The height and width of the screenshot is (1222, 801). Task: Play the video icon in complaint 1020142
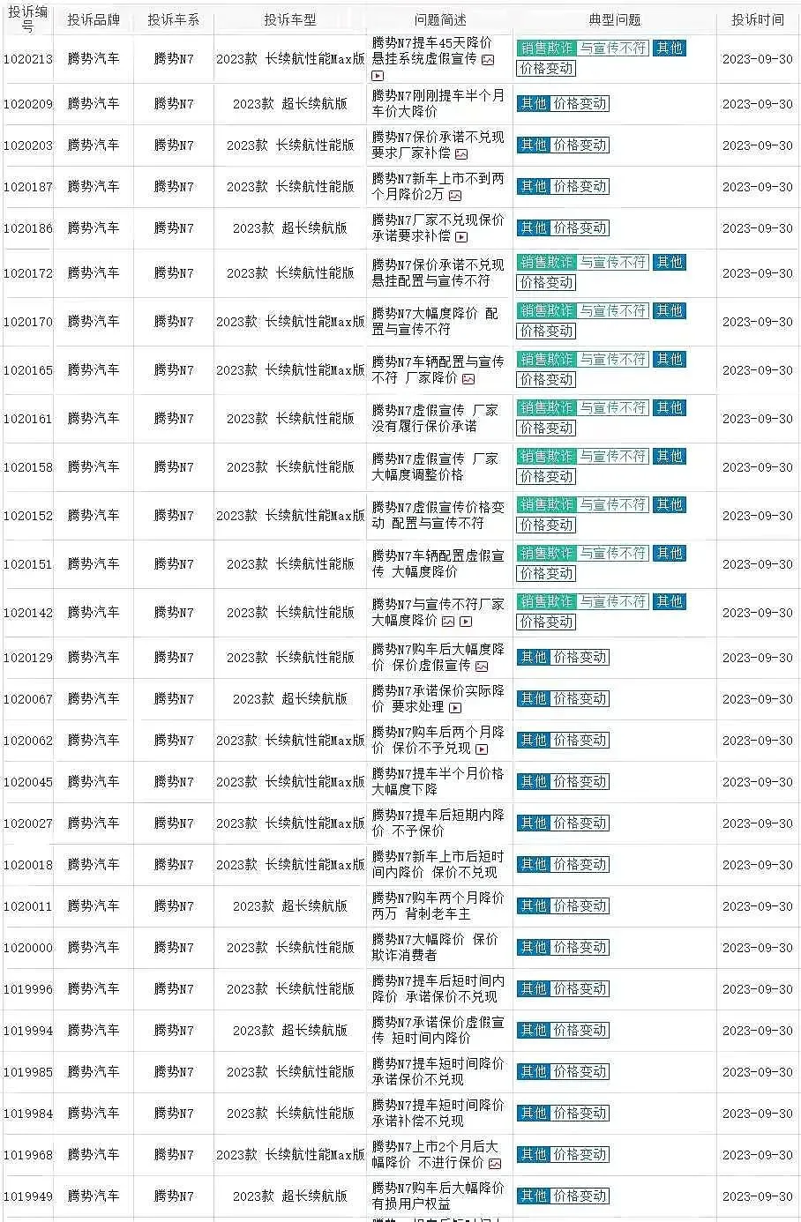466,622
